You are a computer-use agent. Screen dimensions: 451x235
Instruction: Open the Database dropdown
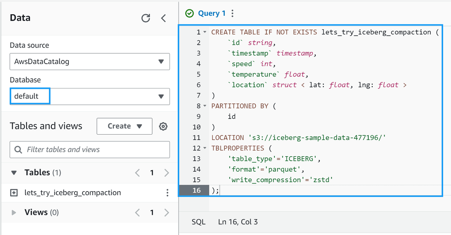click(x=89, y=96)
